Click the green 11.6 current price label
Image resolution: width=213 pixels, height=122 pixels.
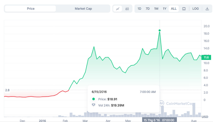pyautogui.click(x=206, y=57)
